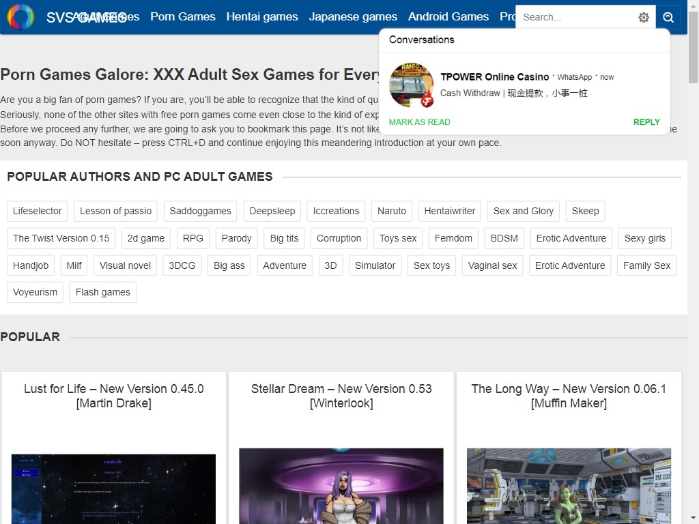
Task: Open the Porn Games menu item
Action: tap(183, 16)
